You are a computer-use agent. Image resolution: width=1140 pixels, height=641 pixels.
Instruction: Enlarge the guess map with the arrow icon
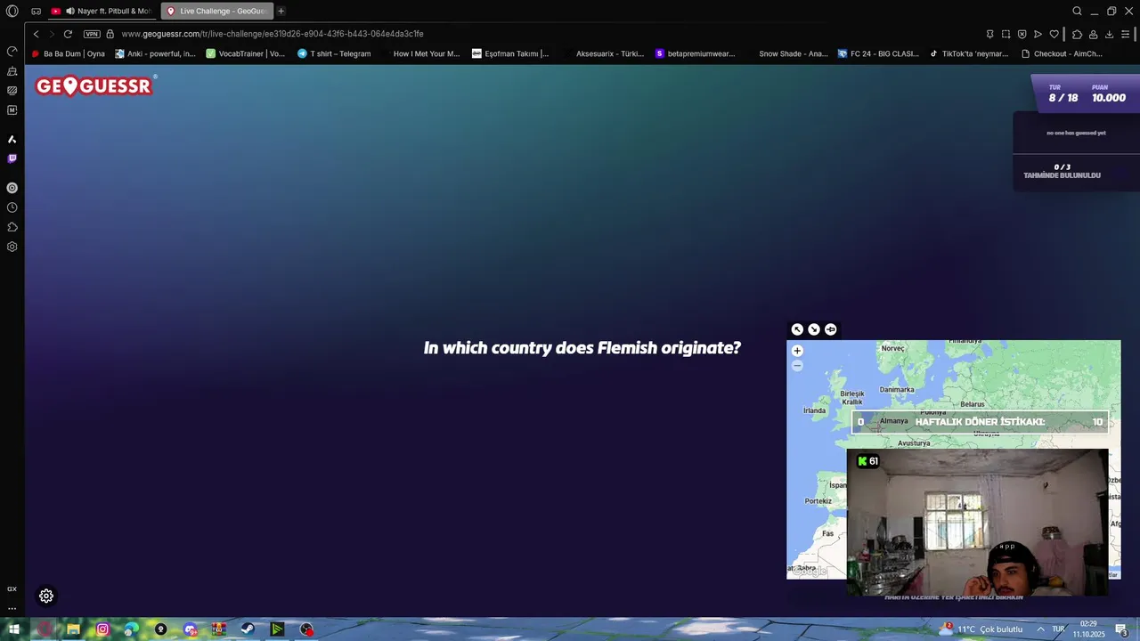tap(797, 329)
